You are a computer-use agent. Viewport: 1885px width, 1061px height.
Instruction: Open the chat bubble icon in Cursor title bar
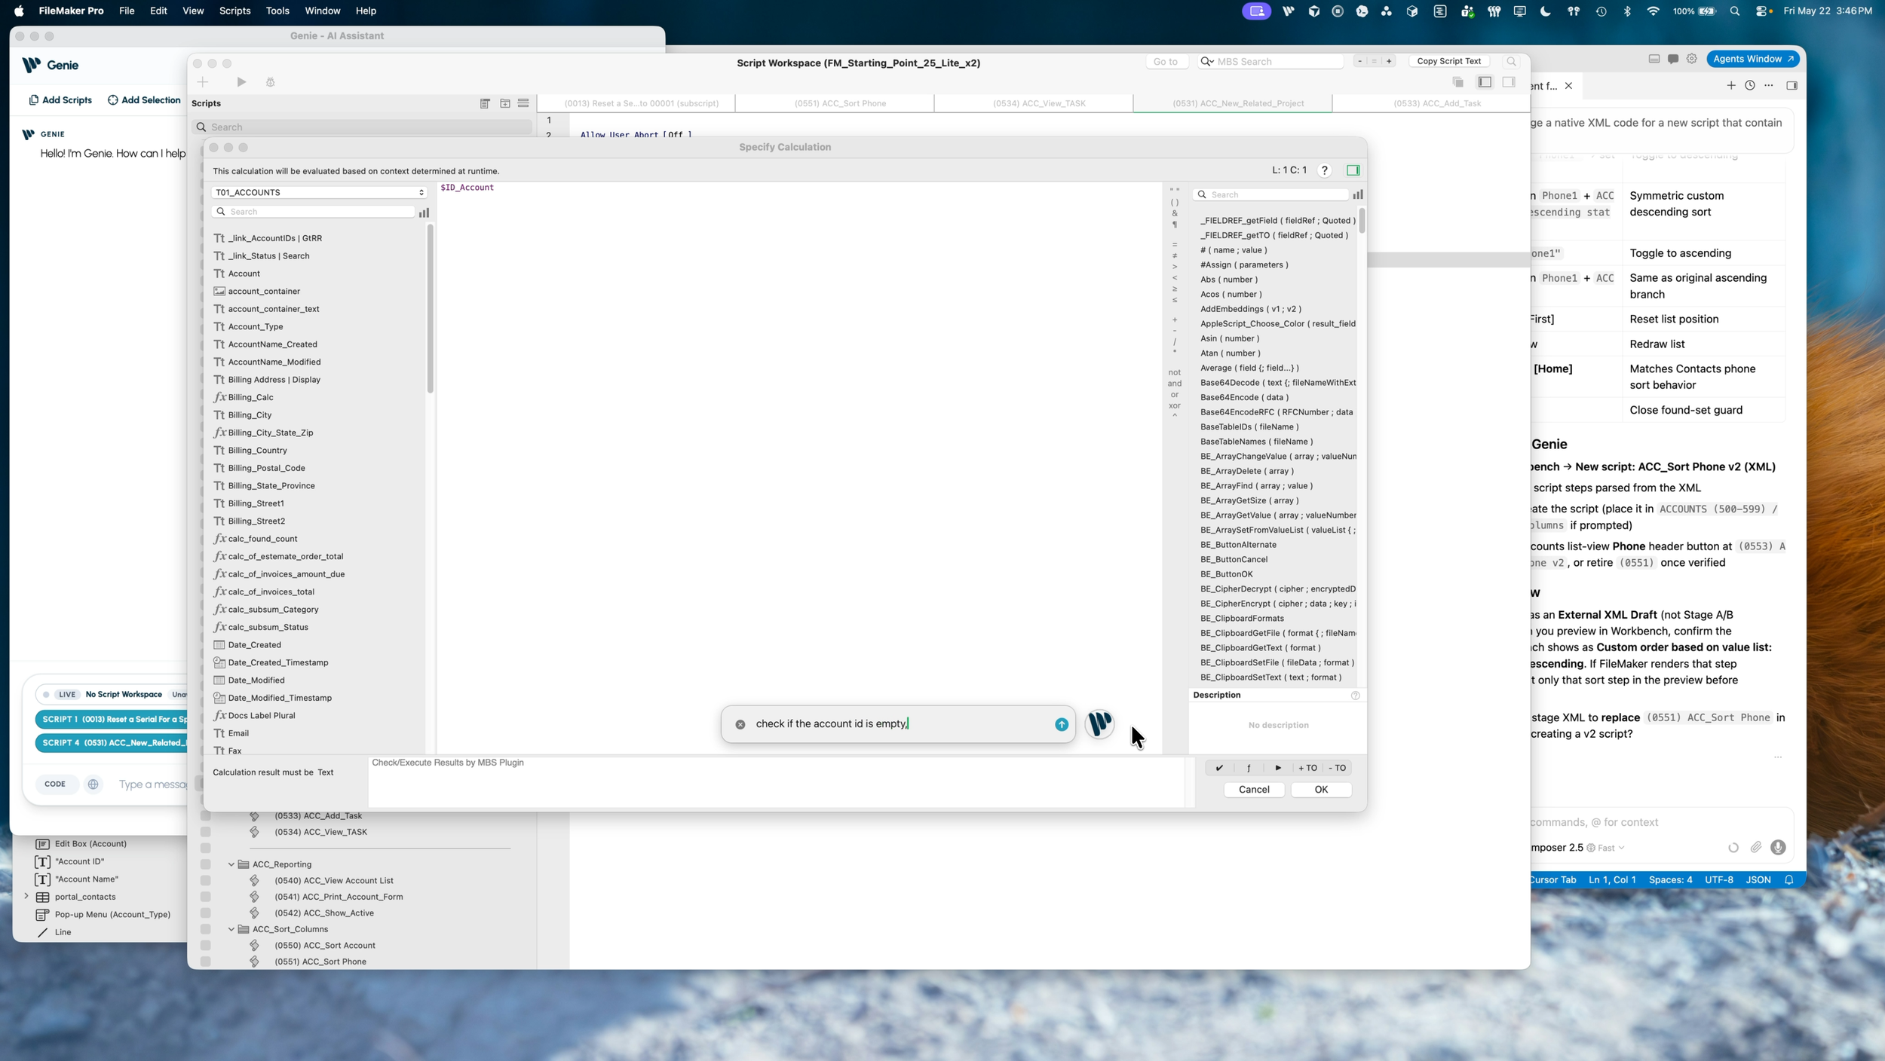coord(1672,59)
